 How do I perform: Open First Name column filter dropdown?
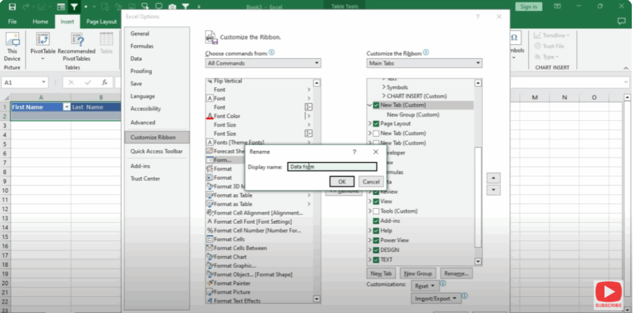[x=67, y=107]
